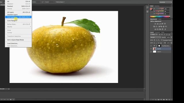Viewport: 184px width, 103px height.
Task: Toggle visibility of the selected middle layer
Action: coord(151,49)
